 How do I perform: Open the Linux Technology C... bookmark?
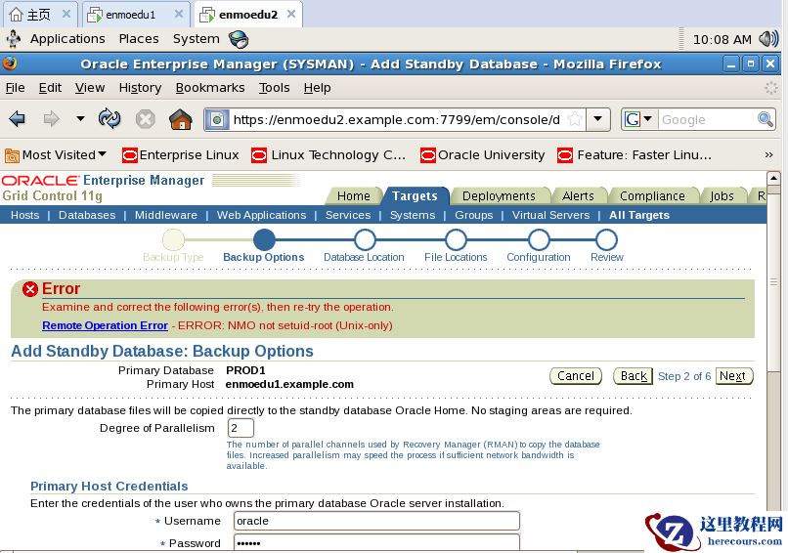click(328, 155)
